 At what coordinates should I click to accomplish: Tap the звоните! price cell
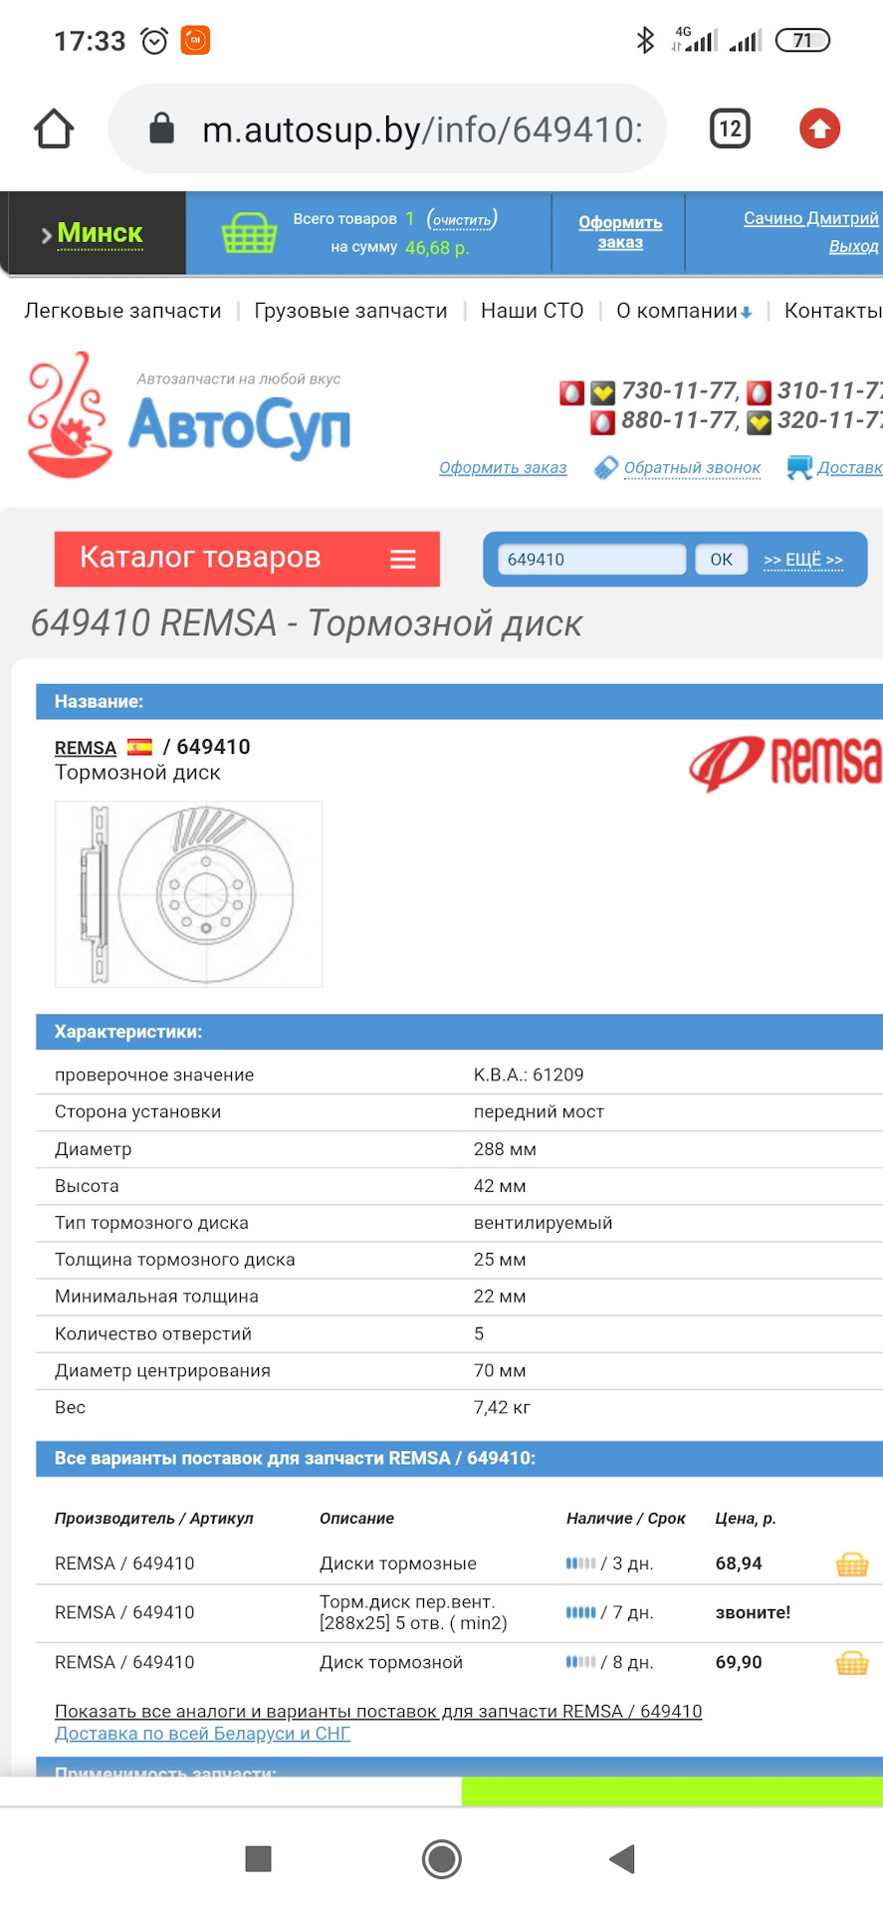(753, 1612)
